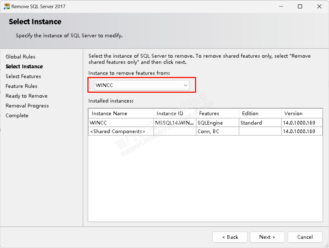The image size is (329, 248).
Task: Click the Standard edition cell
Action: coord(260,123)
